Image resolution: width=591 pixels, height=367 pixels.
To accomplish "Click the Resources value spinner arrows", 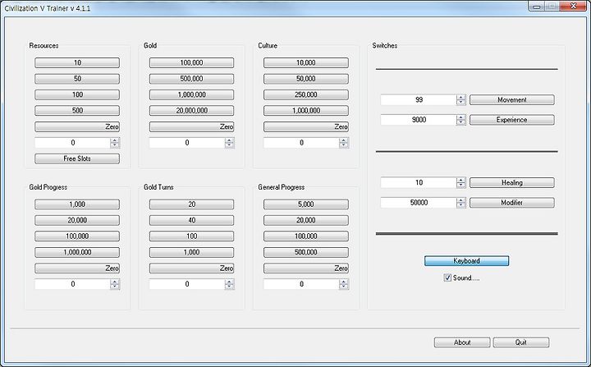I will [x=115, y=143].
